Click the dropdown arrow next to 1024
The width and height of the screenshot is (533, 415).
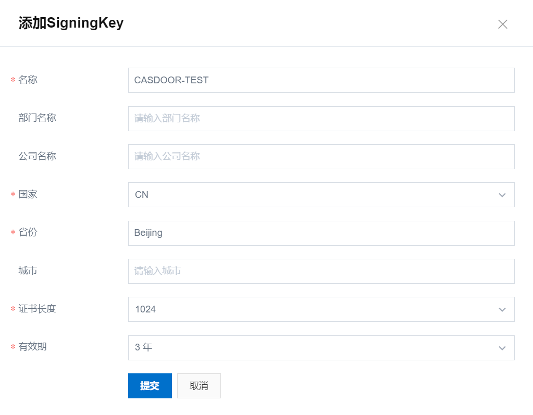coord(502,309)
